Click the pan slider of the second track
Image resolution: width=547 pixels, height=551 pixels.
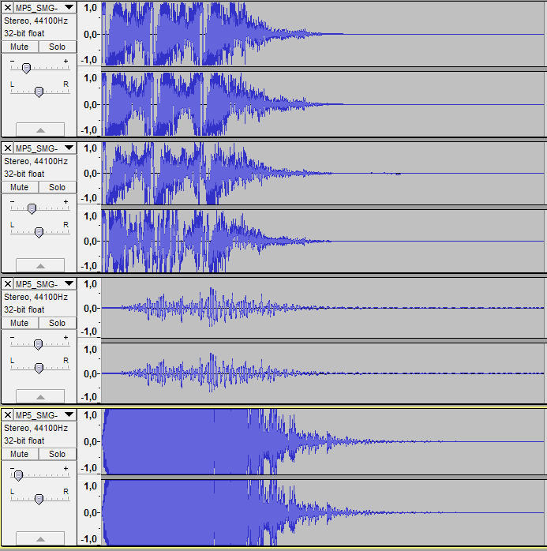tap(39, 232)
